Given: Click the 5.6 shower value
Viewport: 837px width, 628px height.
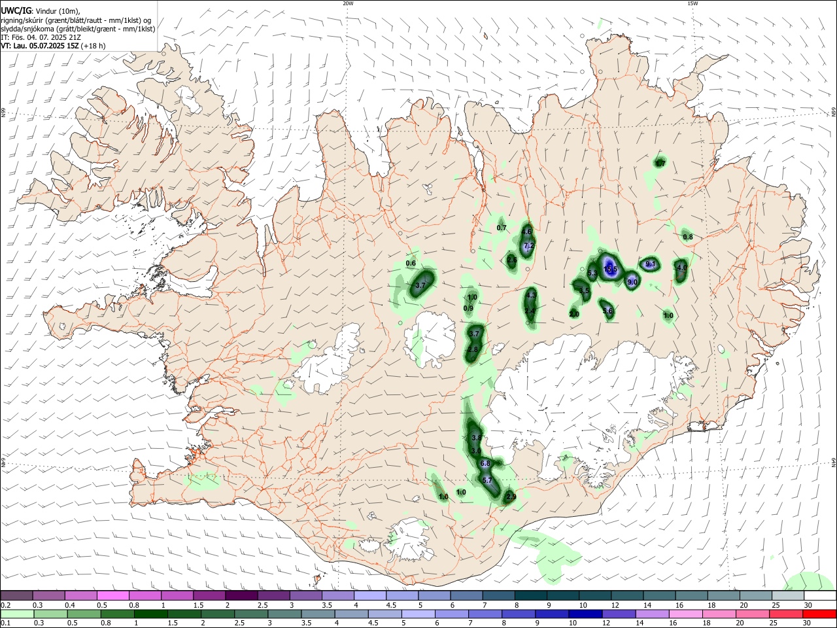Looking at the screenshot, I should click(x=607, y=311).
